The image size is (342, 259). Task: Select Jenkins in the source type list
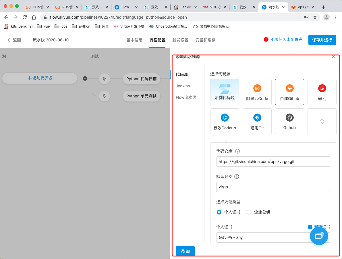183,86
